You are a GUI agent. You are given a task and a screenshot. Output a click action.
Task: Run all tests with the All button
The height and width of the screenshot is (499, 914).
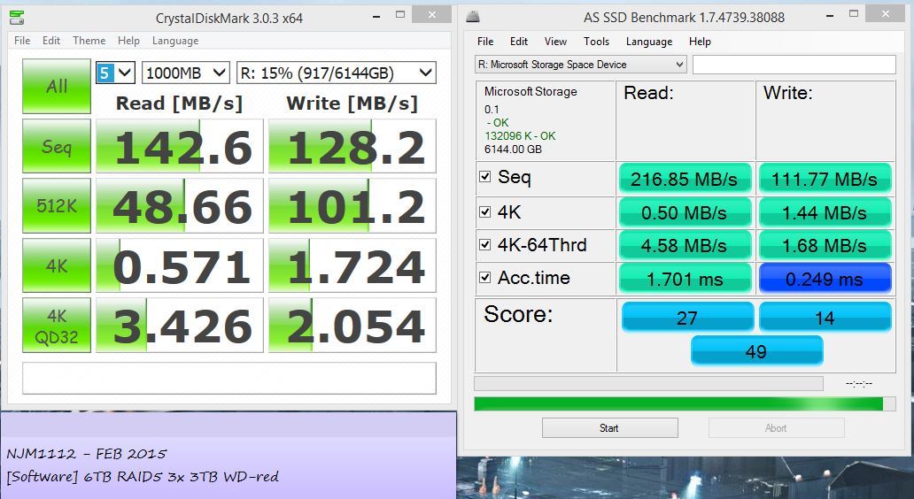(x=57, y=86)
